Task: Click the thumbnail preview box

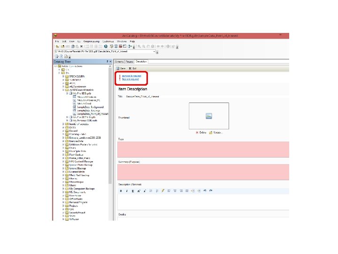Action: [x=209, y=116]
